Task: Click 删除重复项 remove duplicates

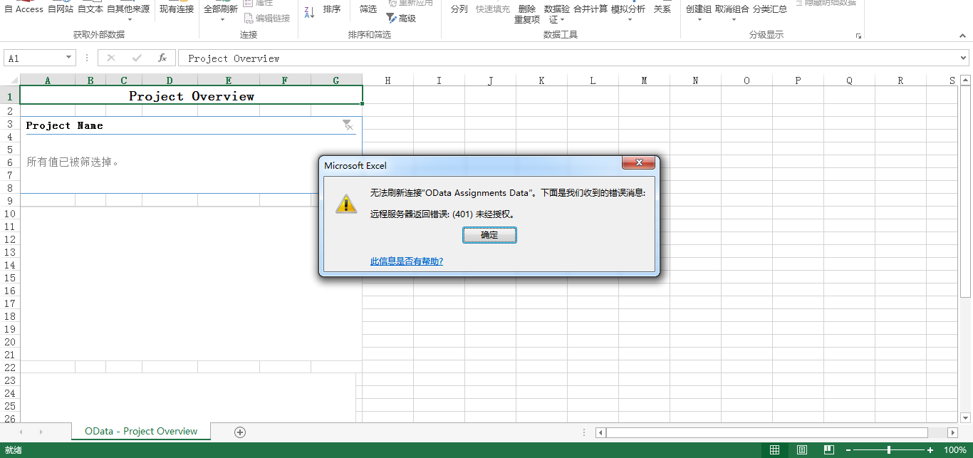Action: (x=527, y=14)
